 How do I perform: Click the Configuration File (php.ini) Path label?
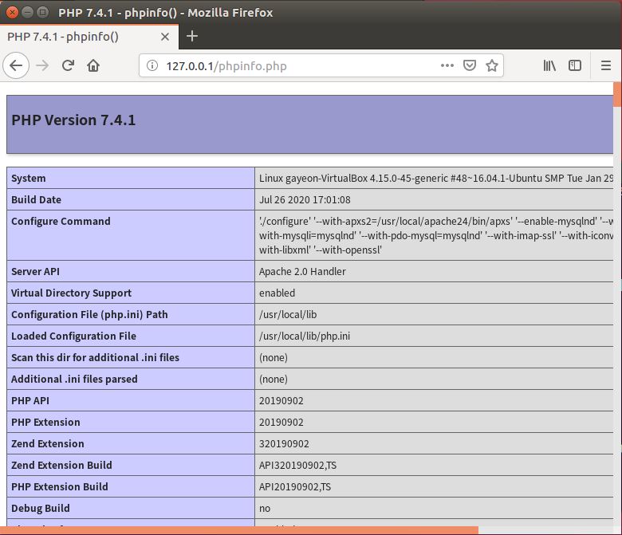pyautogui.click(x=89, y=314)
